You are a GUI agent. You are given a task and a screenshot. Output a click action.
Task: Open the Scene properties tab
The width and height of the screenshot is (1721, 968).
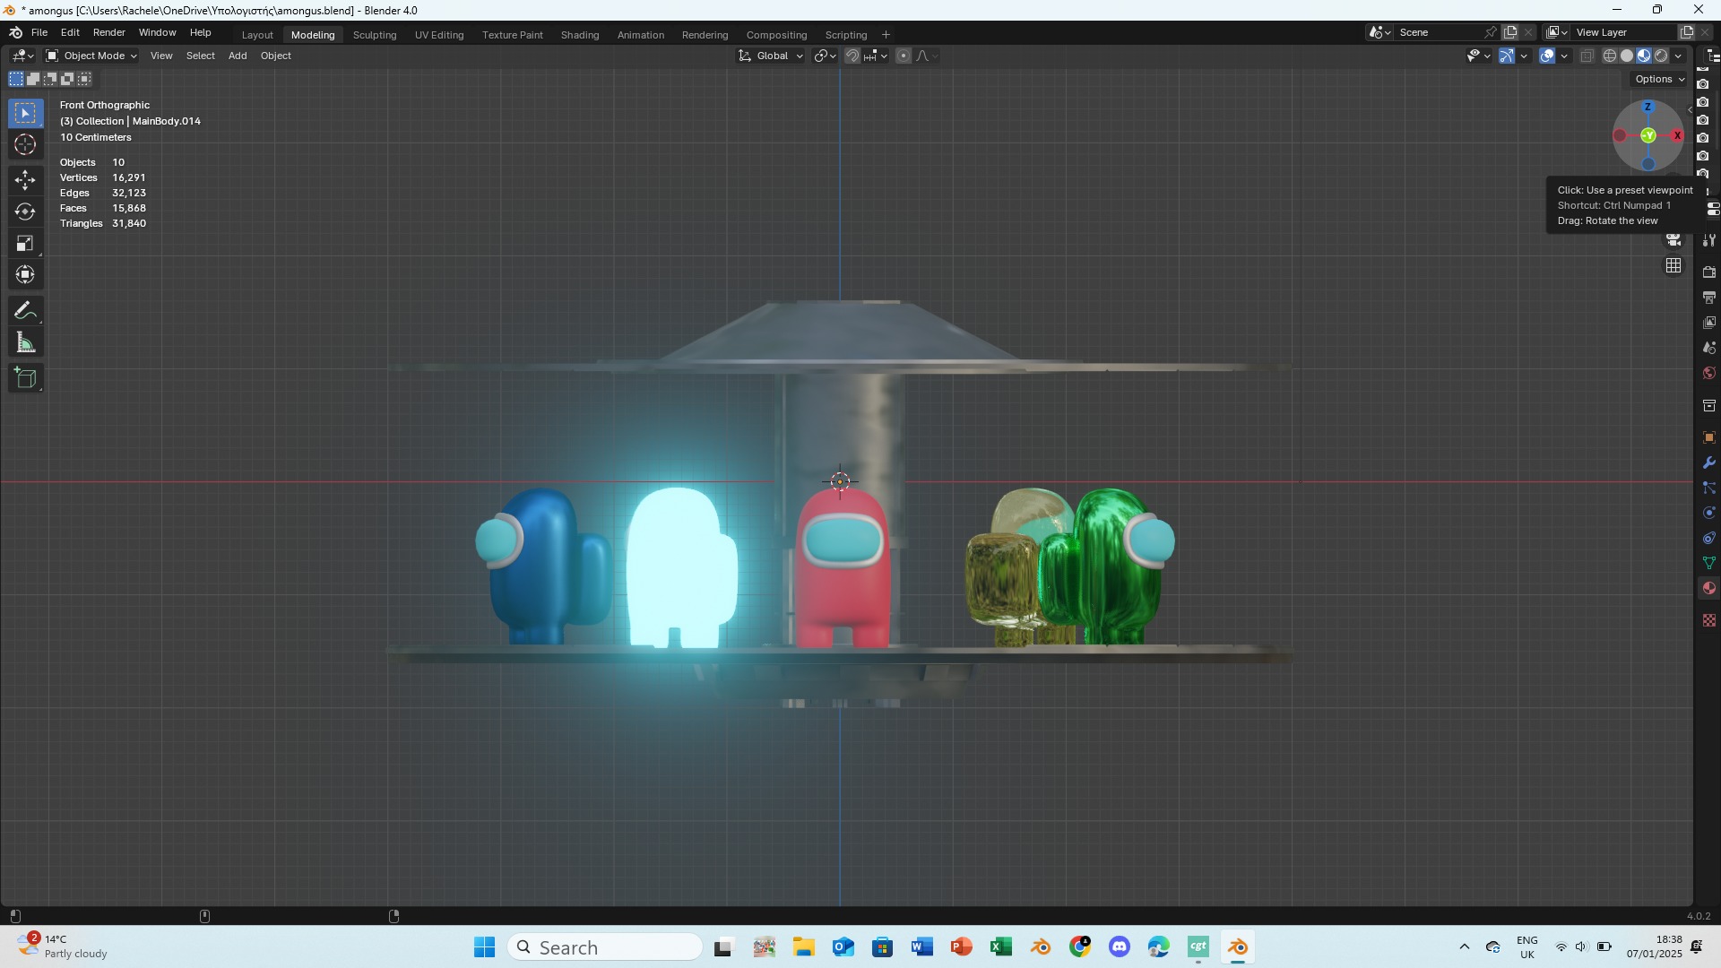point(1709,347)
